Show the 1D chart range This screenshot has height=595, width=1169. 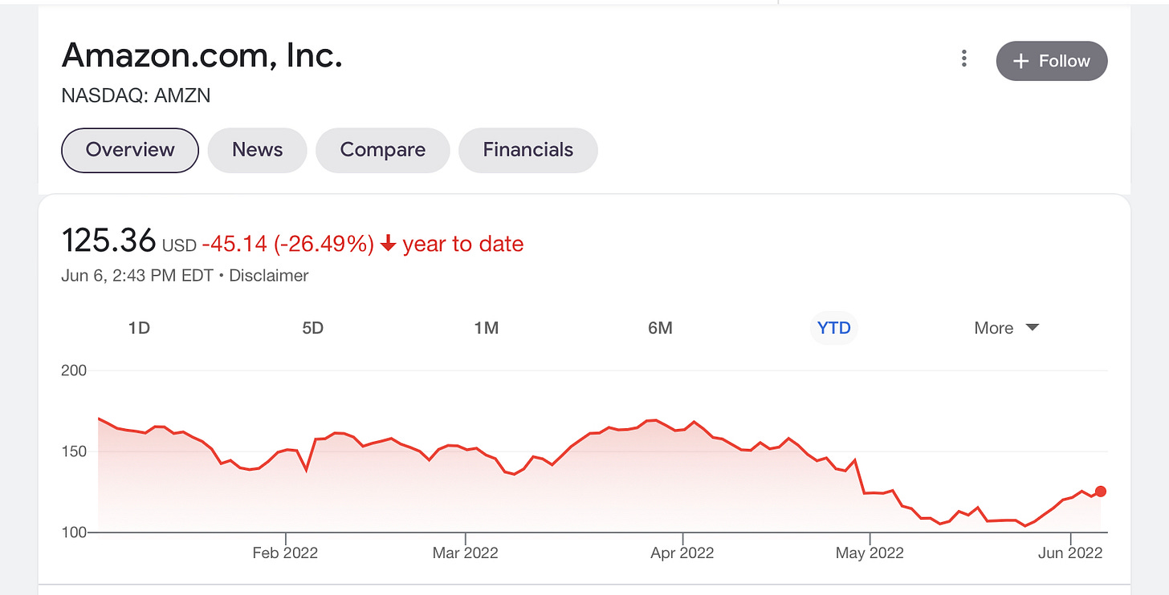(x=139, y=327)
